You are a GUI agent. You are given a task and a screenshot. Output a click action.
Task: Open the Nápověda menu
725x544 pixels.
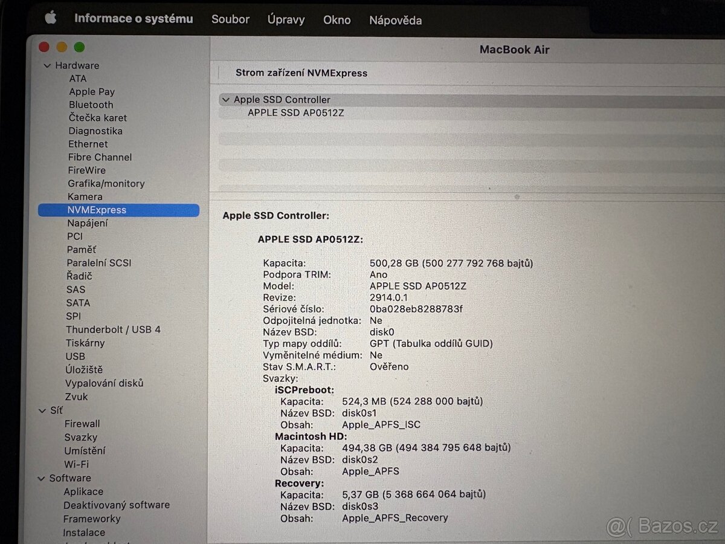(x=395, y=20)
